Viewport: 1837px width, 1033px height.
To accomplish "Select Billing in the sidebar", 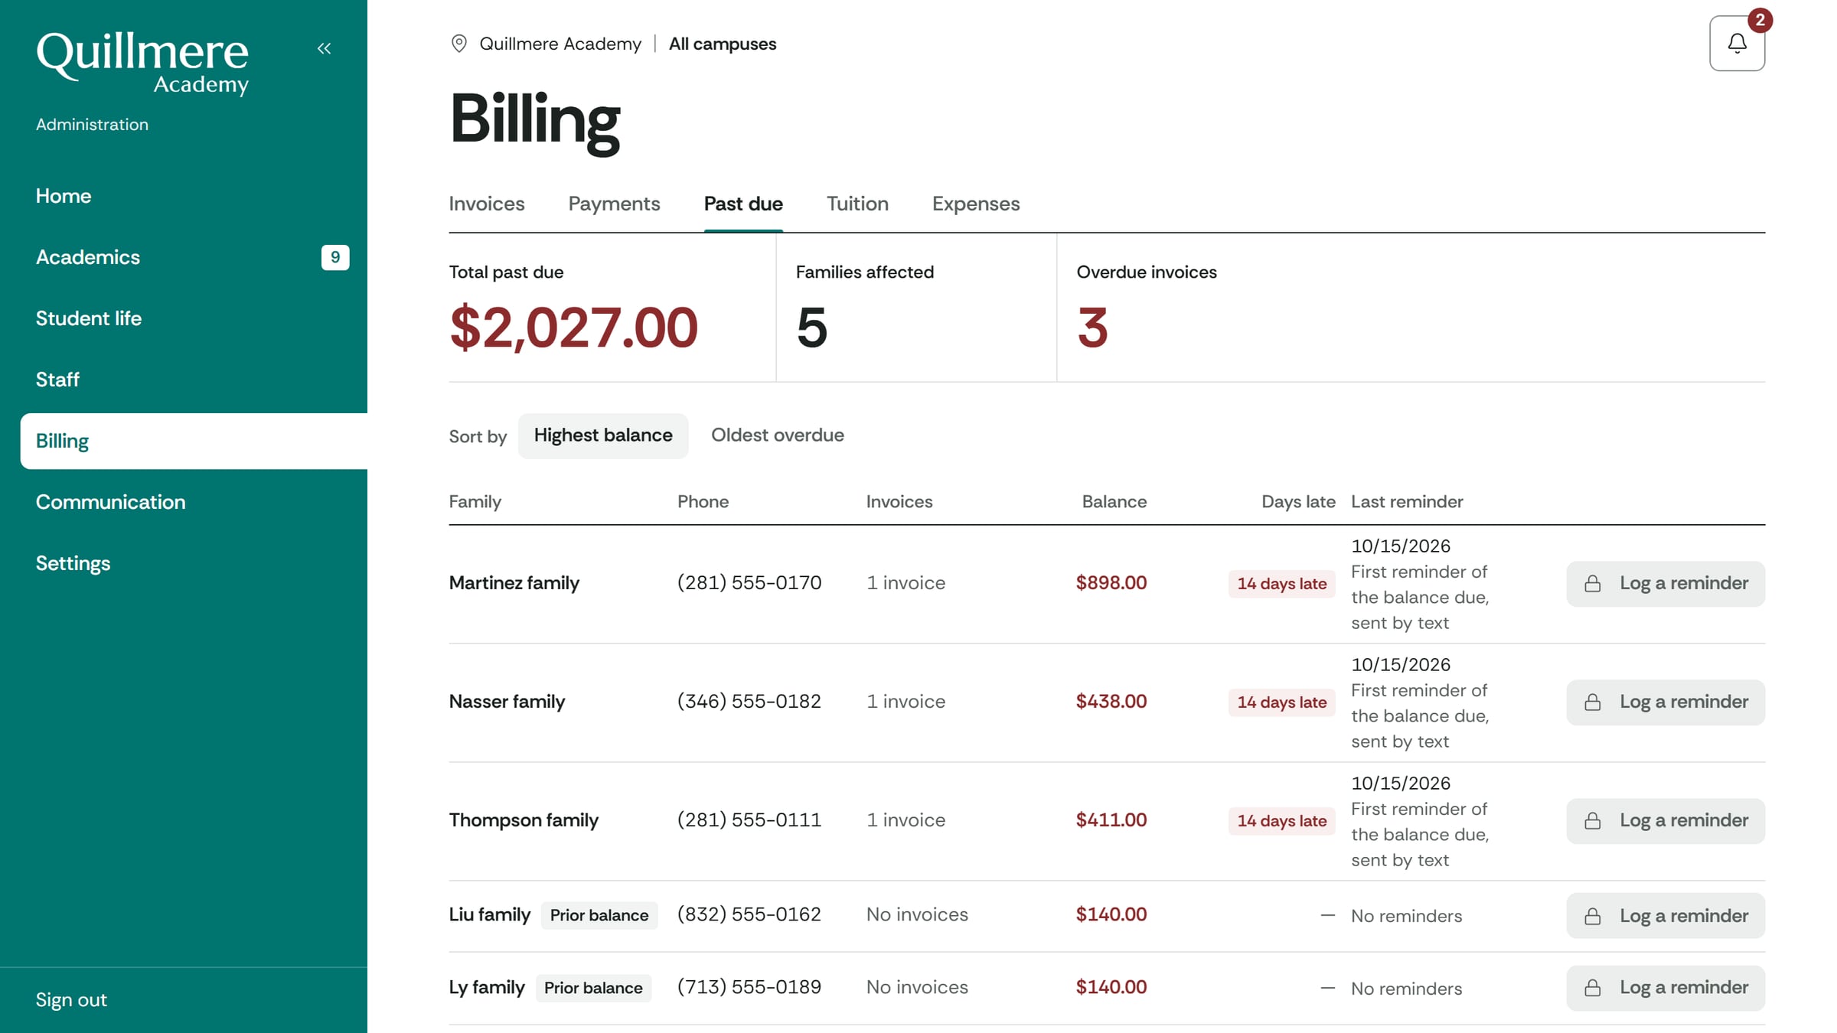I will pos(194,441).
